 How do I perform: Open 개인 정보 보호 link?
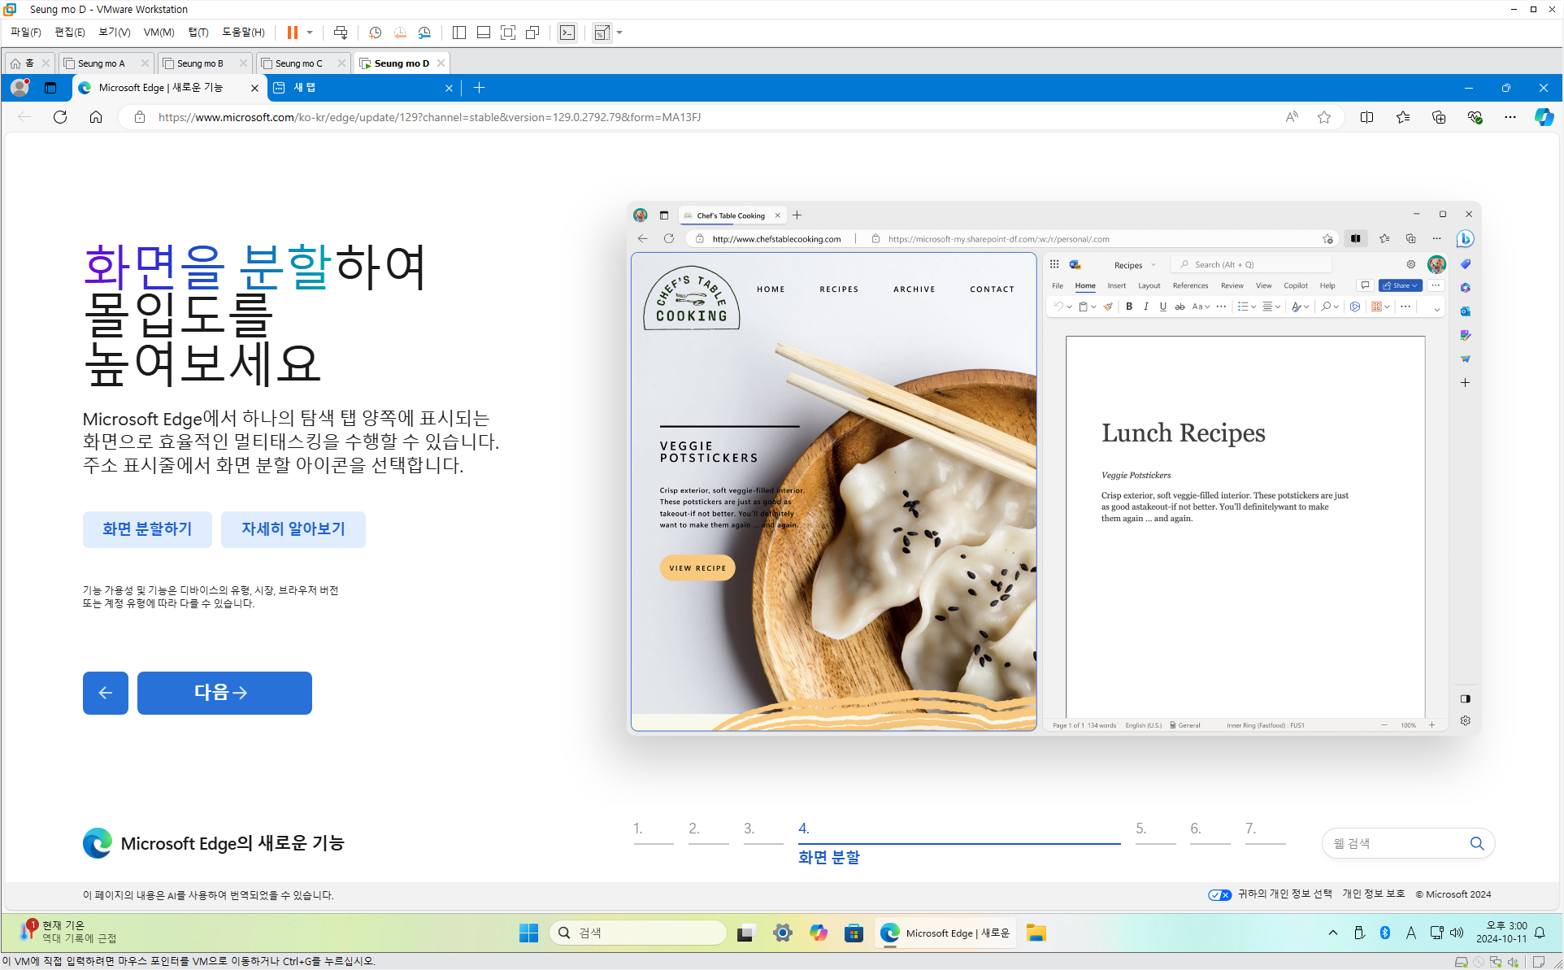(1373, 894)
